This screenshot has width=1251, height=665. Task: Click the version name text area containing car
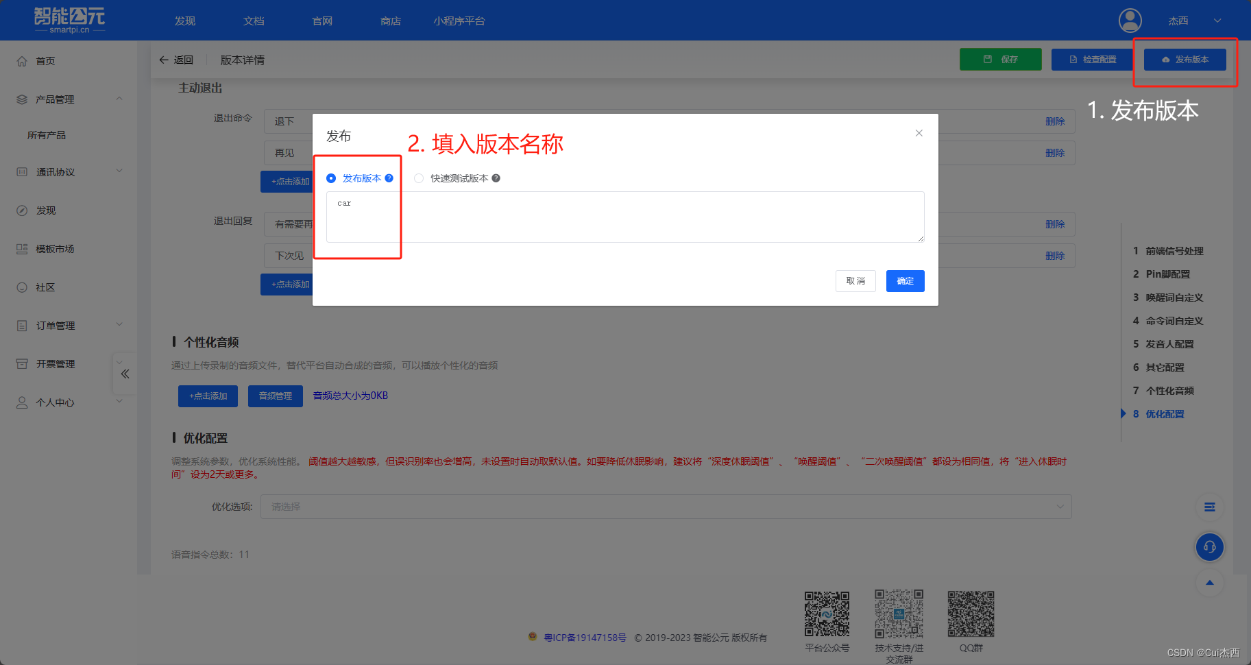click(x=625, y=217)
